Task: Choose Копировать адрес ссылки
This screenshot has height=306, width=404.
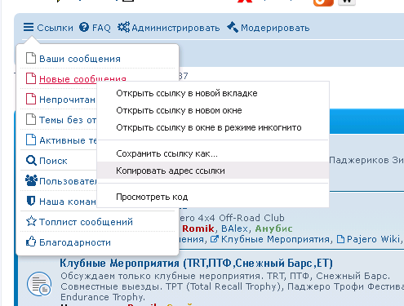Action: coord(213,171)
